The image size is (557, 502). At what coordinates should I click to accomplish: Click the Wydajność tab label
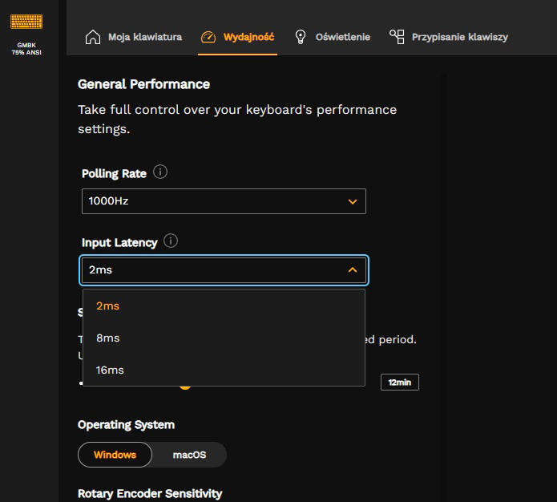[x=248, y=37]
